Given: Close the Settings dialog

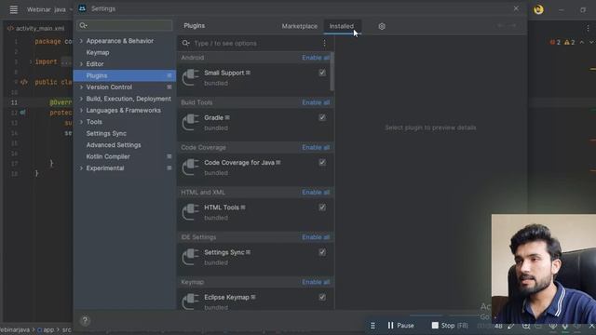Looking at the screenshot, I should click(516, 8).
